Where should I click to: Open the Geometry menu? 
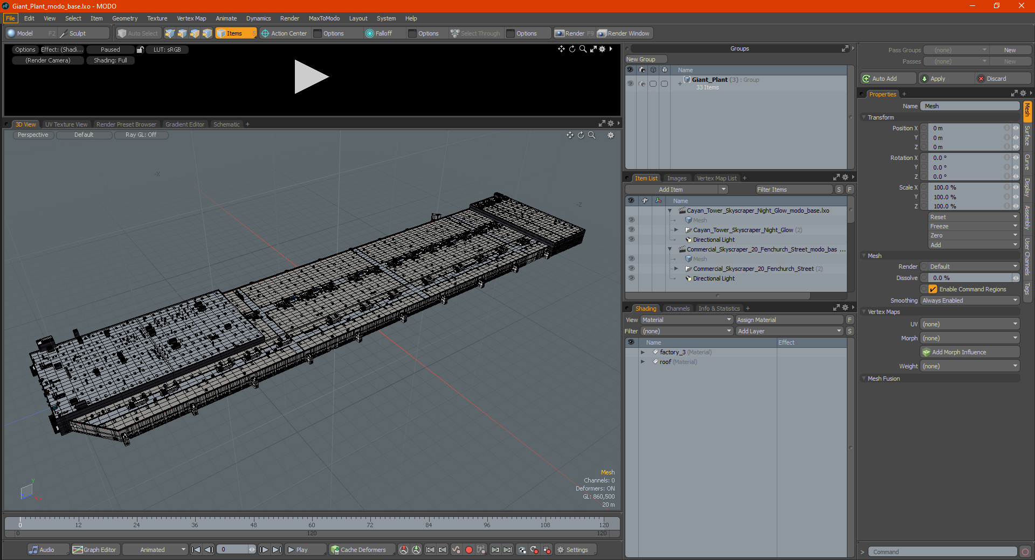[x=125, y=18]
